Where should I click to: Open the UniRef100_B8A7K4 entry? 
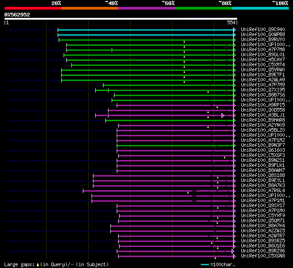coord(263,226)
